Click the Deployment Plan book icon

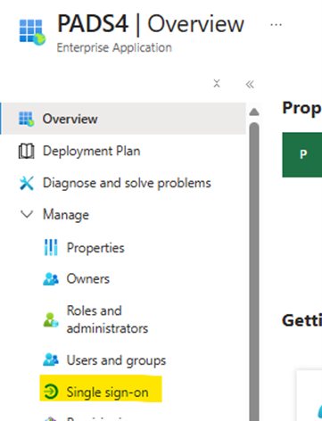pyautogui.click(x=26, y=151)
